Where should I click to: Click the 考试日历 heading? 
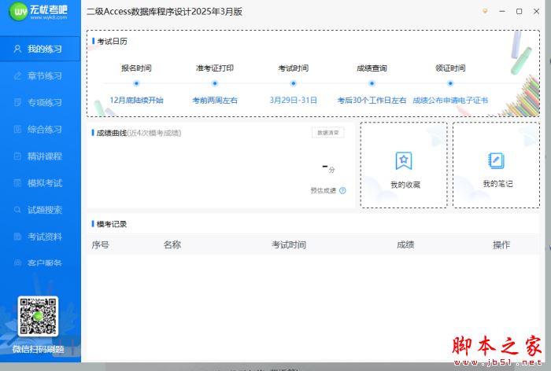(x=112, y=42)
